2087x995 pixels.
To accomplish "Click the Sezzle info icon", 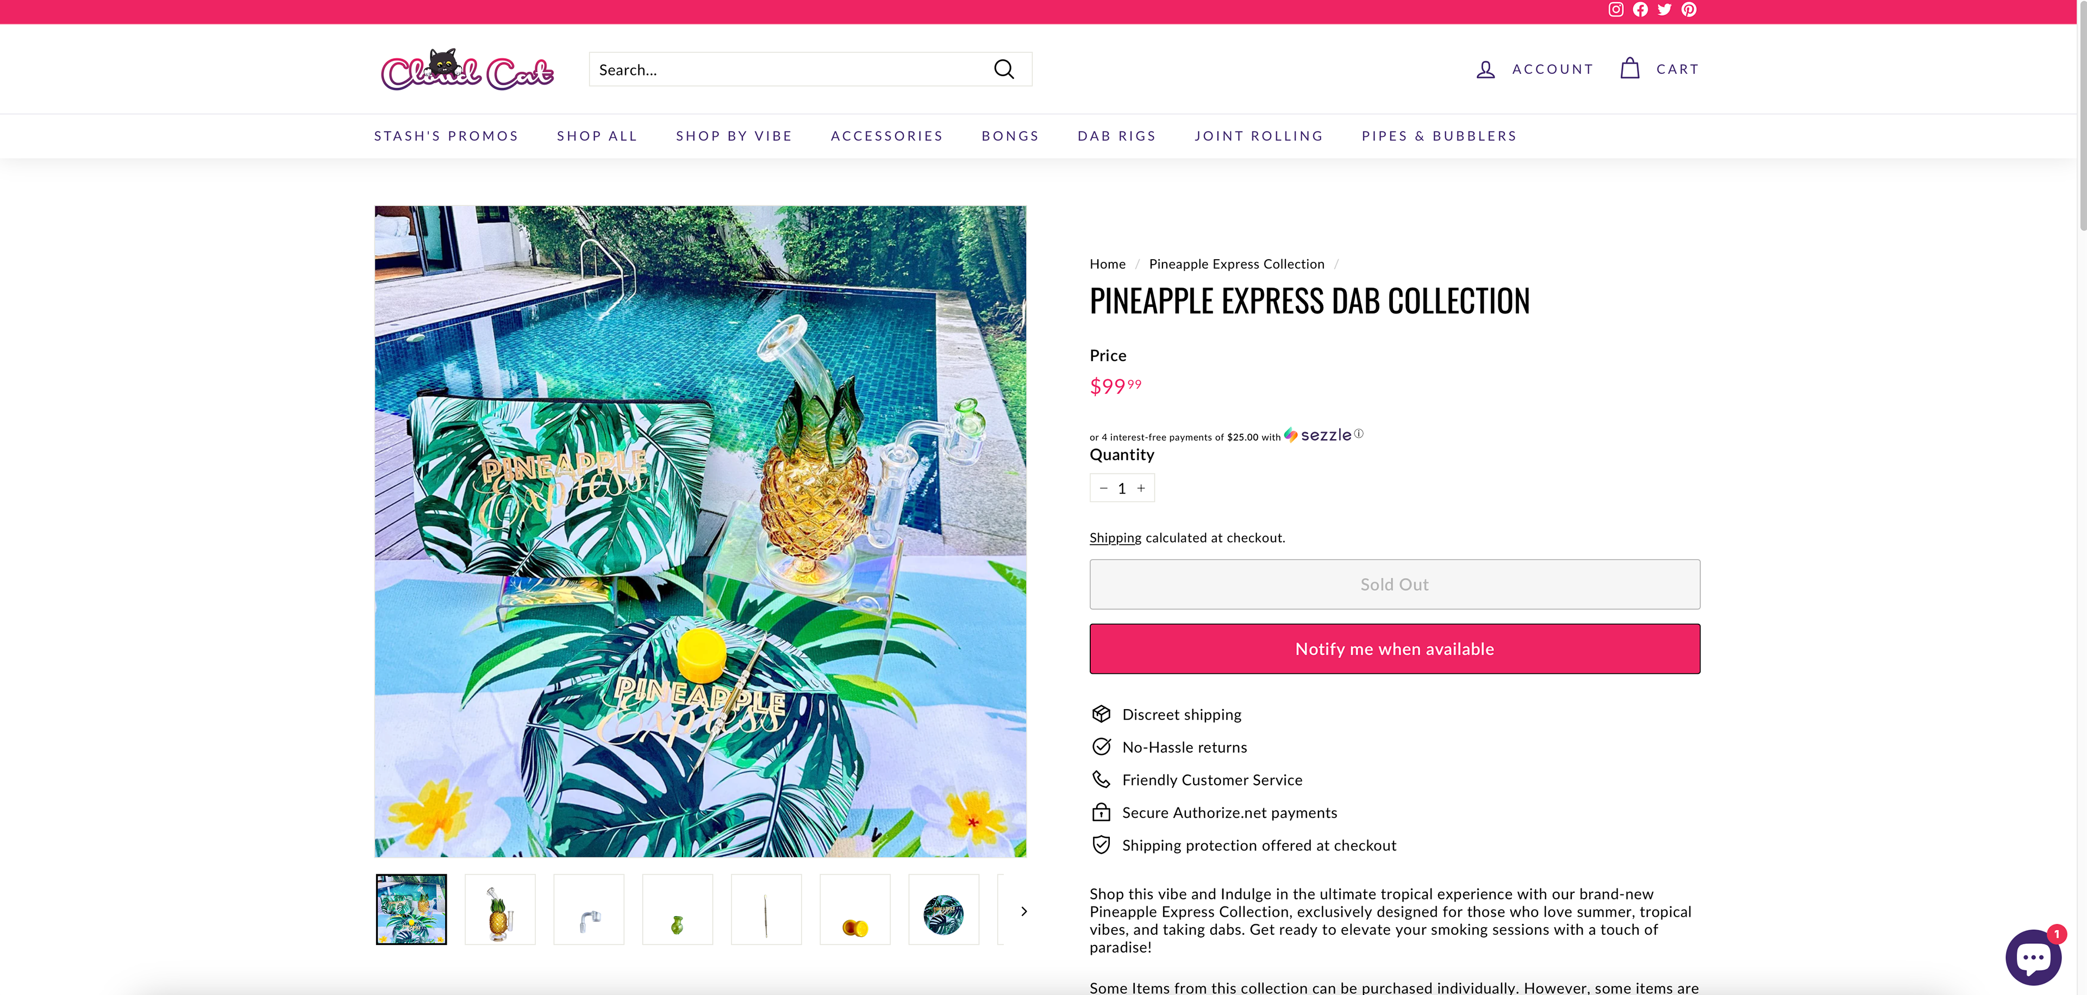I will tap(1359, 434).
